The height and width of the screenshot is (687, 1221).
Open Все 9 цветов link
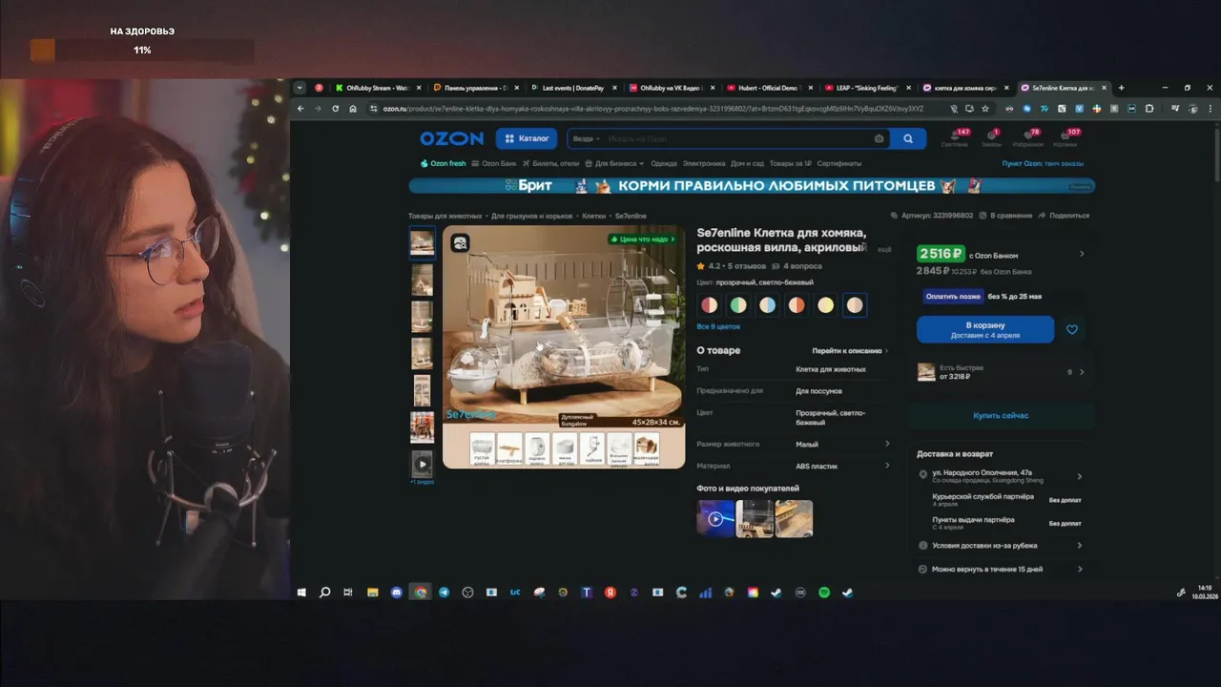(718, 327)
